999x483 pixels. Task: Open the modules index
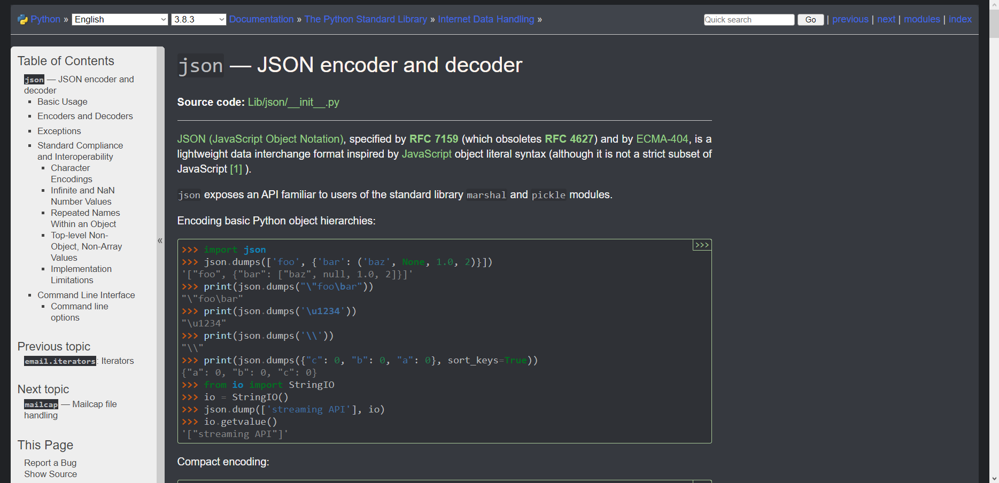click(921, 19)
